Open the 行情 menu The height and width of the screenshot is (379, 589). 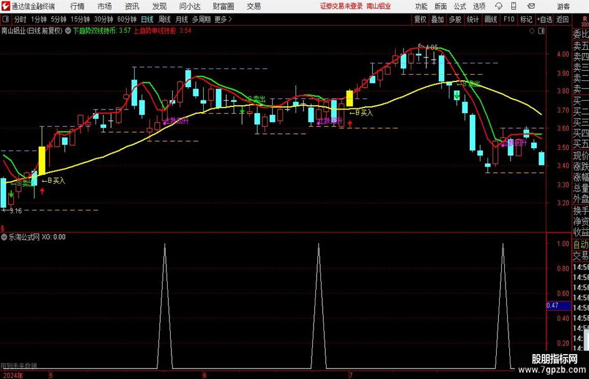click(x=77, y=6)
